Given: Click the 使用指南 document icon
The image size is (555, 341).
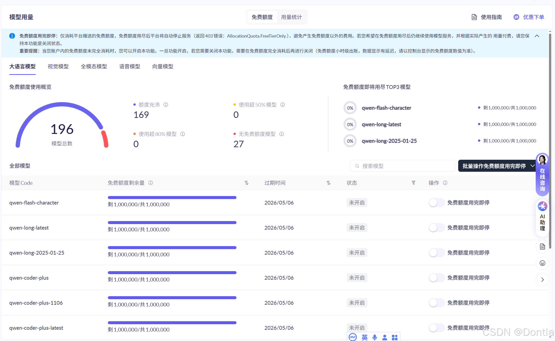Looking at the screenshot, I should pos(474,17).
